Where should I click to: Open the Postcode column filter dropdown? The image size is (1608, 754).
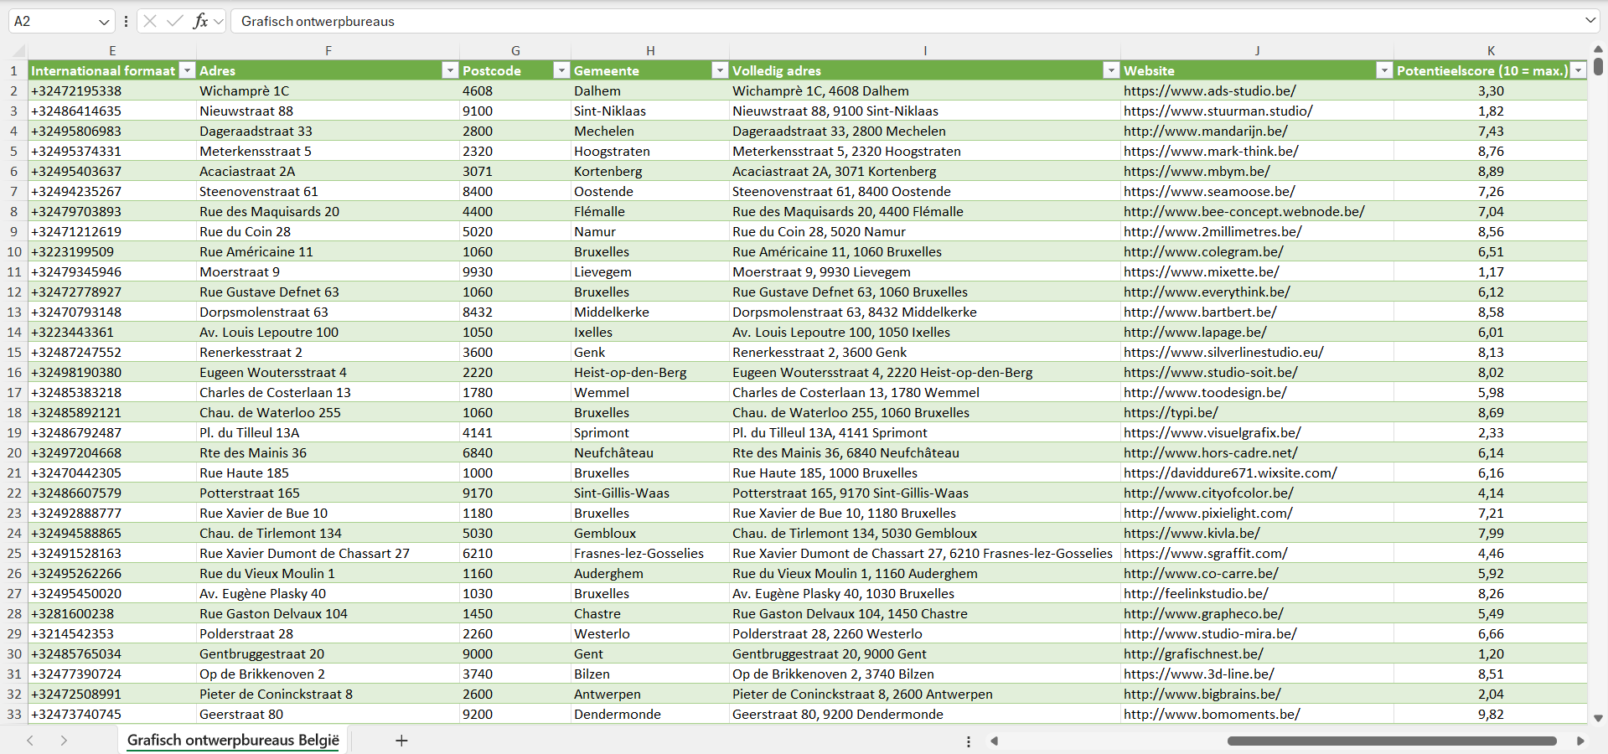561,70
